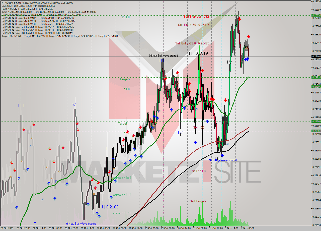Click the green 'Target2' label

pos(125,79)
